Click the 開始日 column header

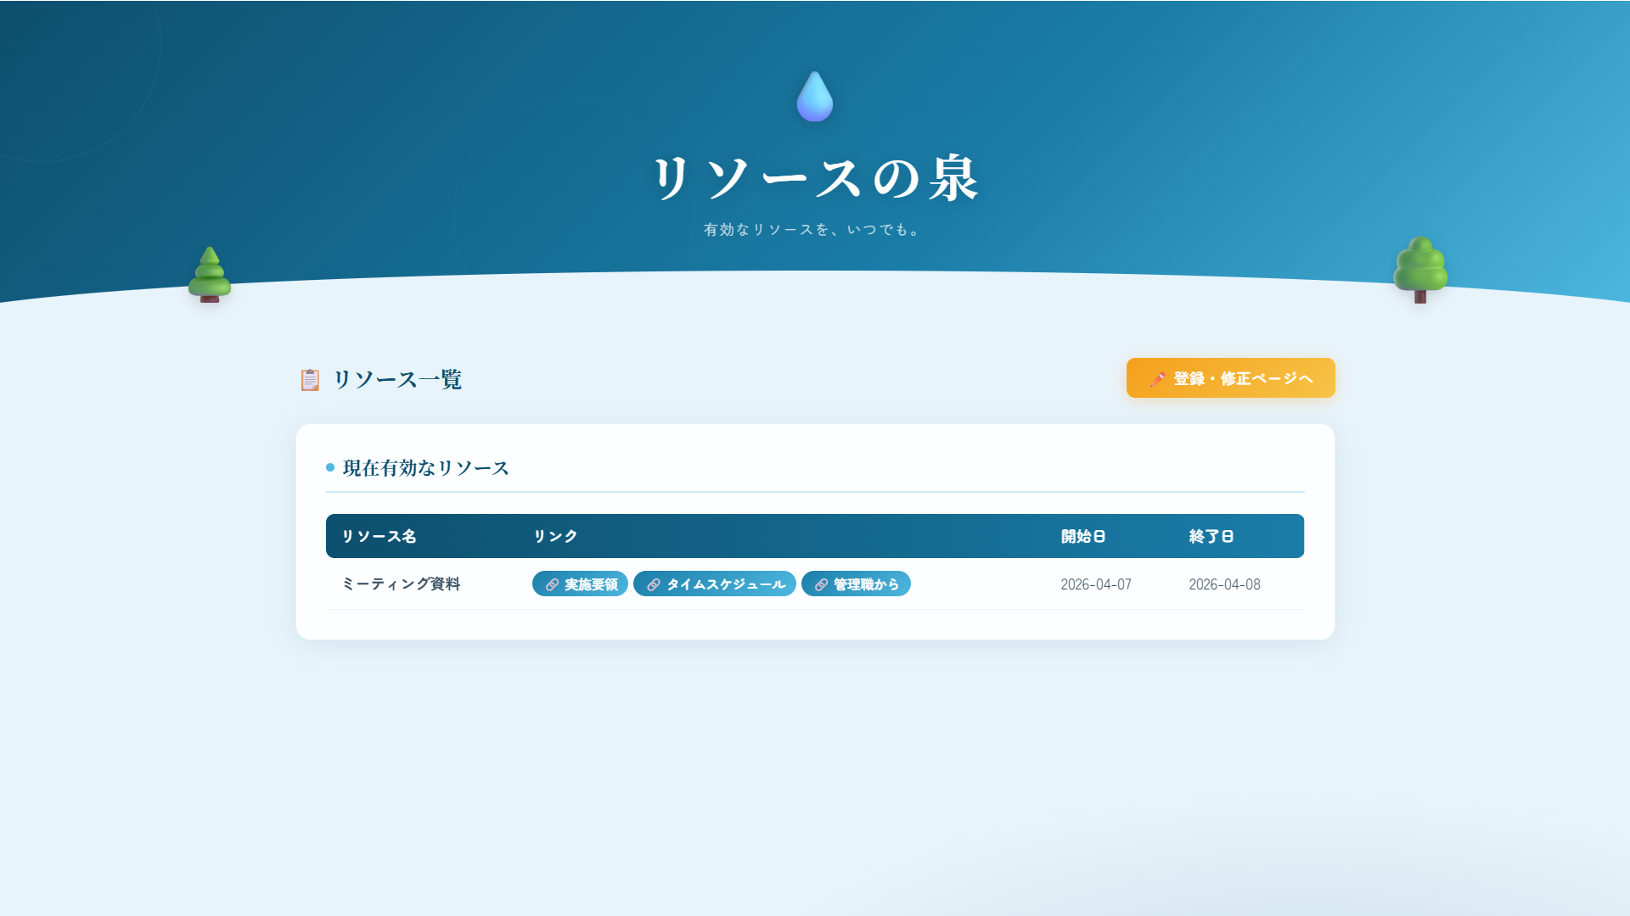point(1083,536)
